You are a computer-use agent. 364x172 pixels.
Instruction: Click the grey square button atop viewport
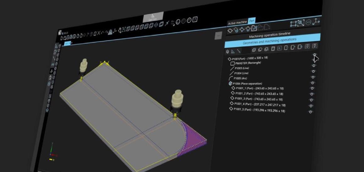pos(218,36)
